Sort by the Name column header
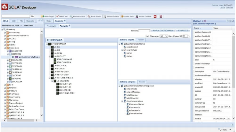236x132 pixels. tap(202, 28)
